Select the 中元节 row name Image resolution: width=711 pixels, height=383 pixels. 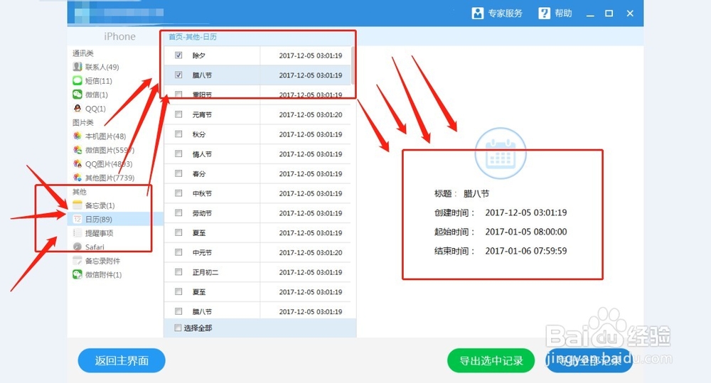click(202, 252)
